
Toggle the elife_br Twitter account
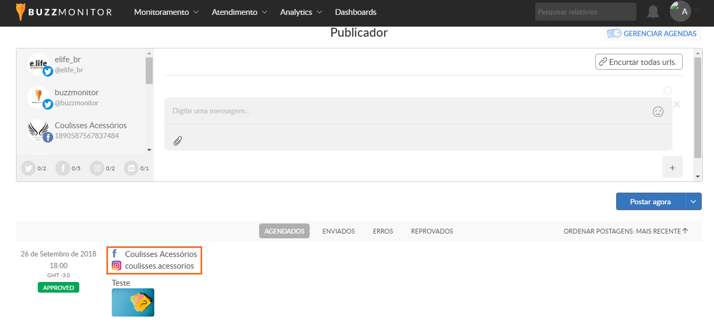point(80,64)
